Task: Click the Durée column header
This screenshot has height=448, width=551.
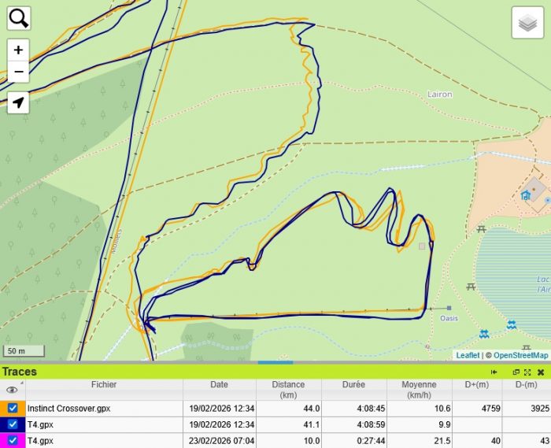Action: pyautogui.click(x=353, y=385)
